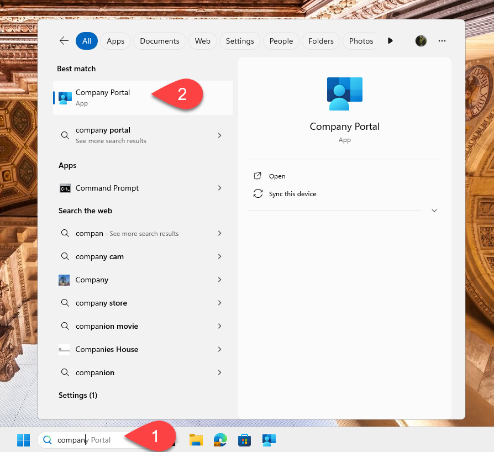This screenshot has height=452, width=494.
Task: Click 'Sync this device' action
Action: point(292,194)
